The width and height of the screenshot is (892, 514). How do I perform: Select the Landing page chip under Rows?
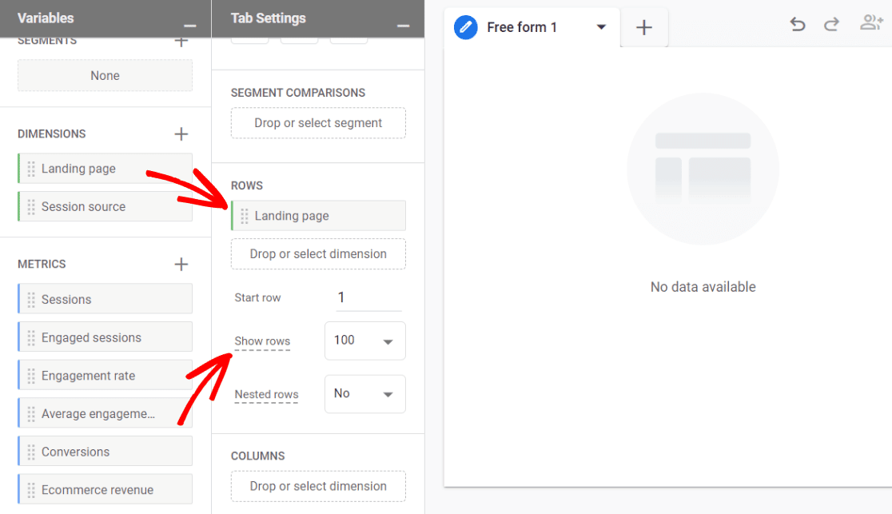(x=317, y=215)
